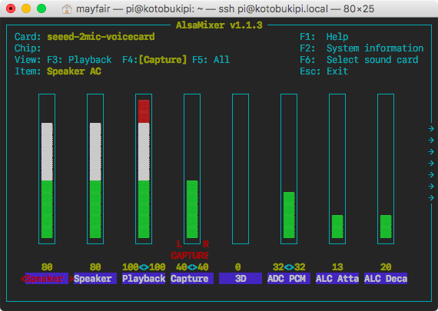The image size is (438, 311).
Task: Click the View: label
Action: [28, 60]
